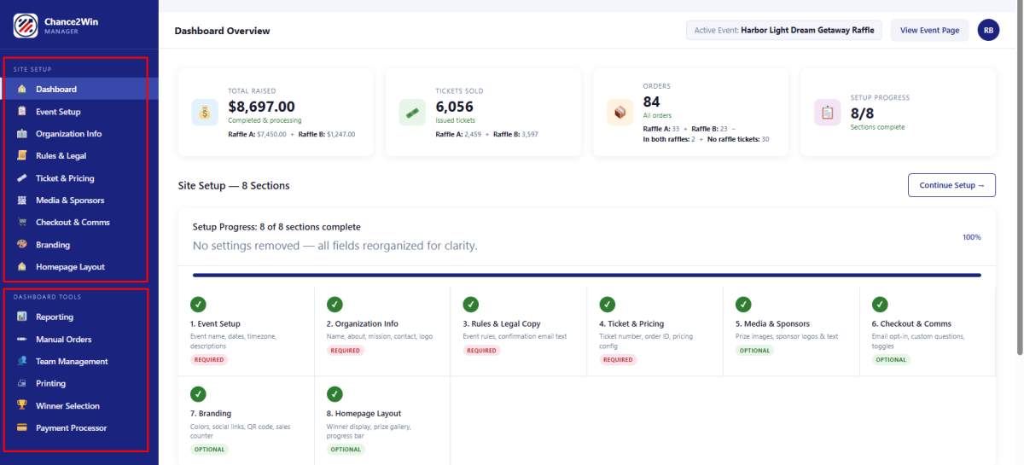Click the green checkmark above Rules & Legal Copy
This screenshot has width=1024, height=465.
[x=470, y=304]
